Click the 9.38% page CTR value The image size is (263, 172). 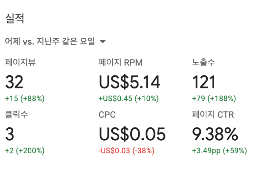215,134
